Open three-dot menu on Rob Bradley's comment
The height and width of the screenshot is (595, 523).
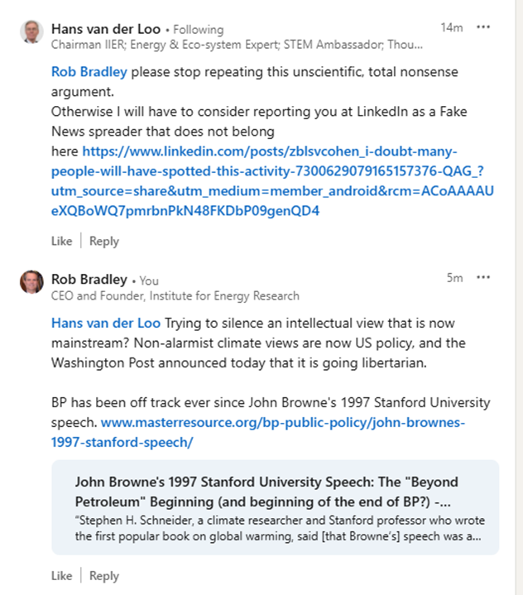point(483,277)
